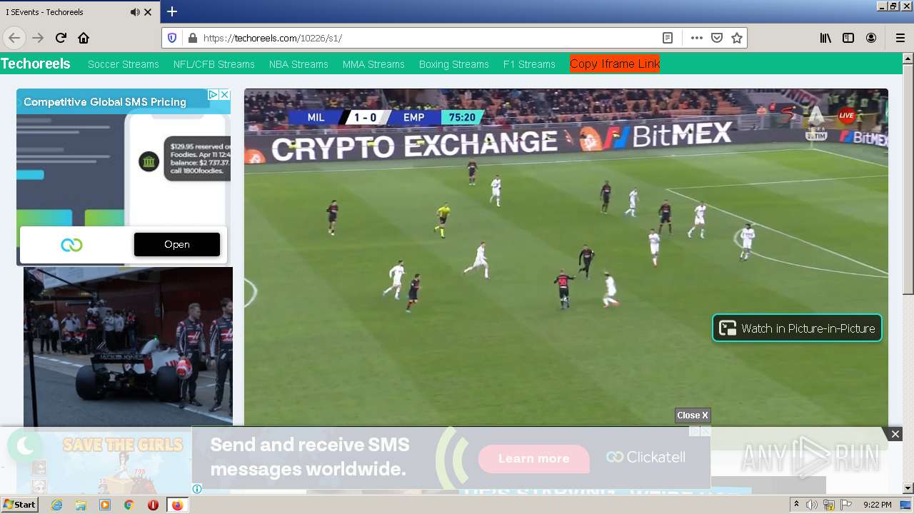Show tracking protection shield information

point(172,38)
